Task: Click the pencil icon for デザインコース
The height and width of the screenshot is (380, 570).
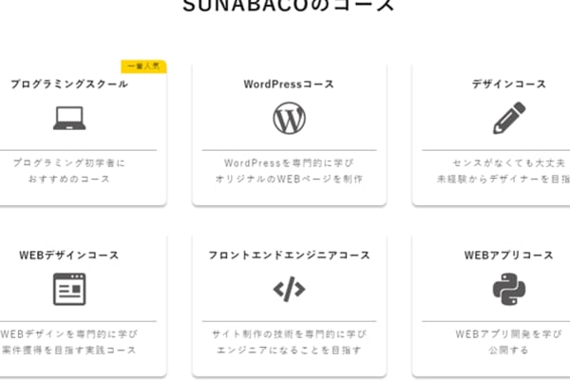Action: tap(508, 118)
